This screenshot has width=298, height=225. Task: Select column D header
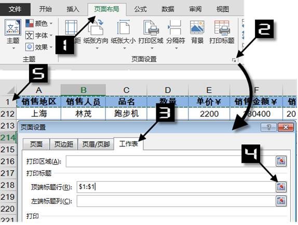pos(168,90)
